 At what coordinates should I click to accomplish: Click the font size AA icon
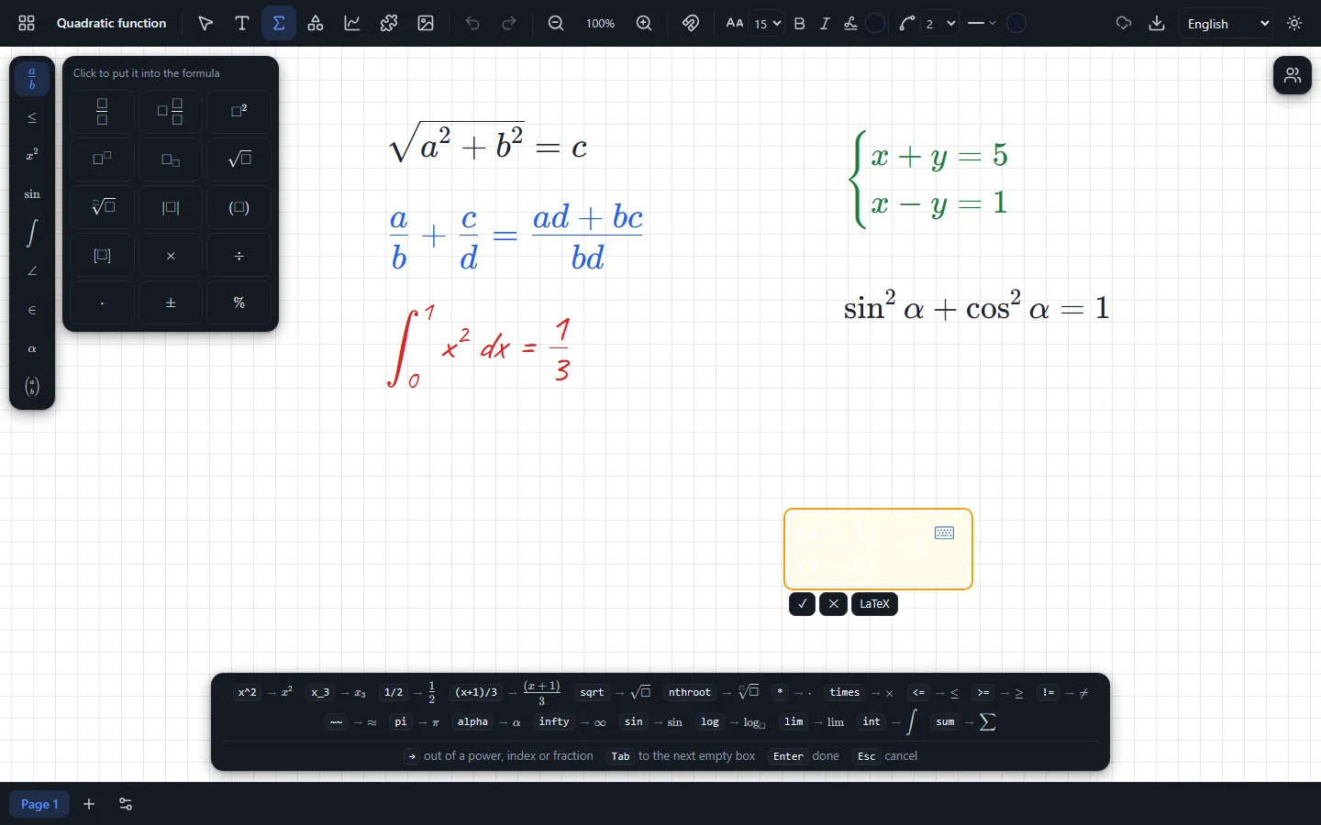point(735,23)
